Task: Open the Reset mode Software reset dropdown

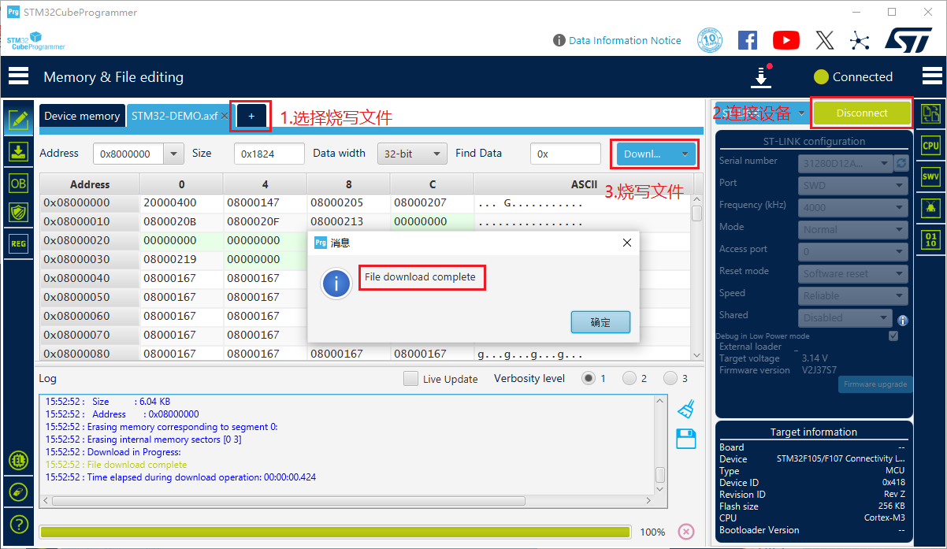Action: pos(852,274)
